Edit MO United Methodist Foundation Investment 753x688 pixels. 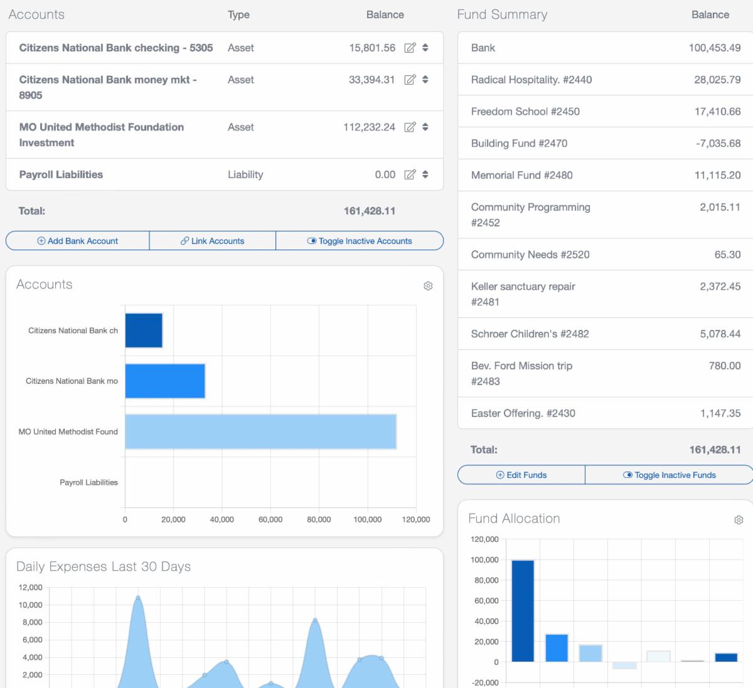410,127
